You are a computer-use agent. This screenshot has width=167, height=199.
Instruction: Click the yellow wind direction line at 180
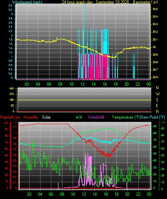pos(85,100)
